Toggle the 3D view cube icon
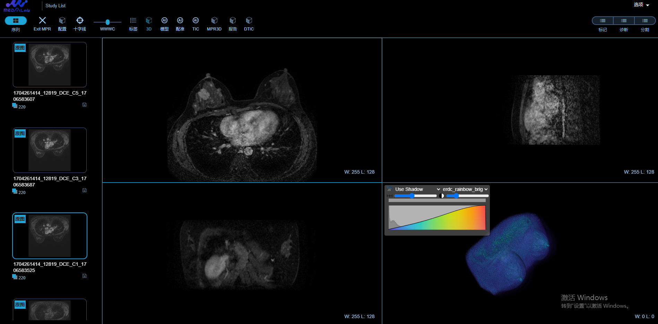The width and height of the screenshot is (658, 324). click(149, 20)
